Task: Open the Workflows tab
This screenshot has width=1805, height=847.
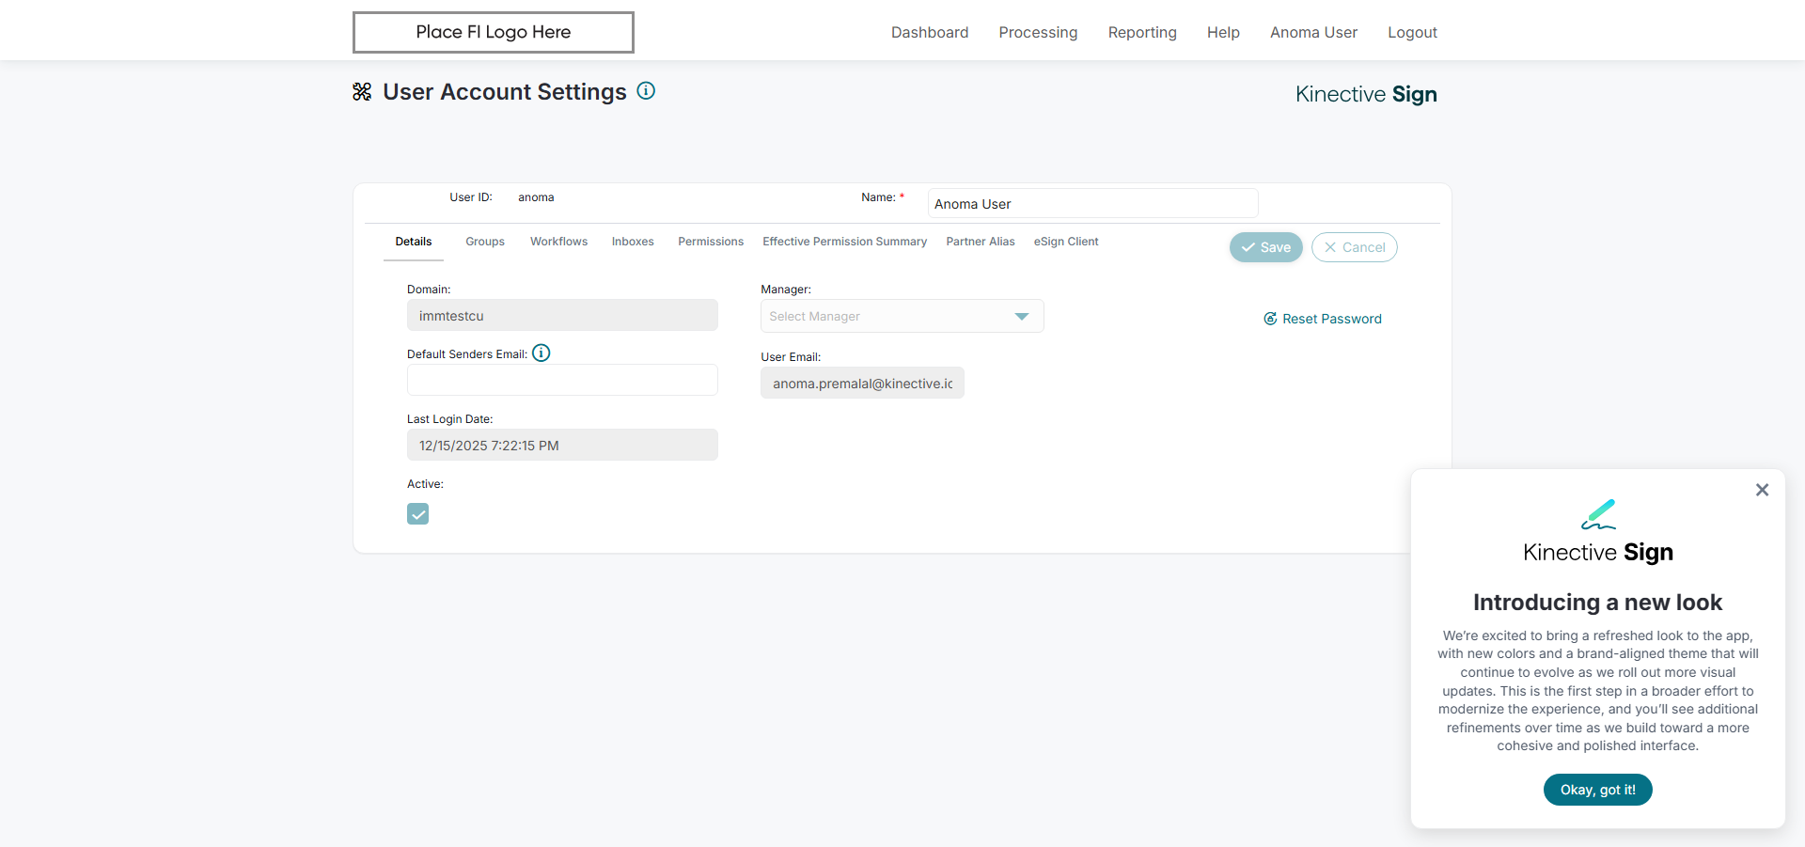Action: tap(558, 242)
